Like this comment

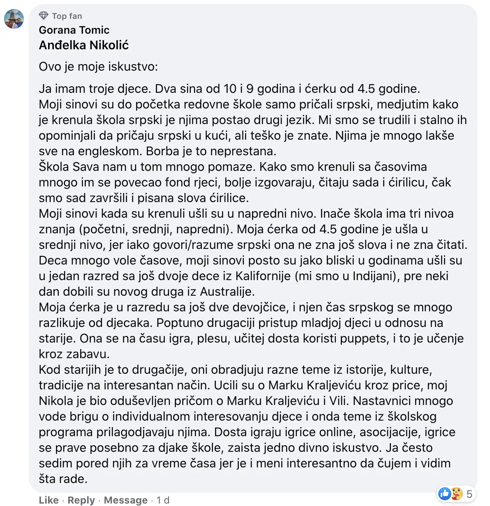(49, 500)
